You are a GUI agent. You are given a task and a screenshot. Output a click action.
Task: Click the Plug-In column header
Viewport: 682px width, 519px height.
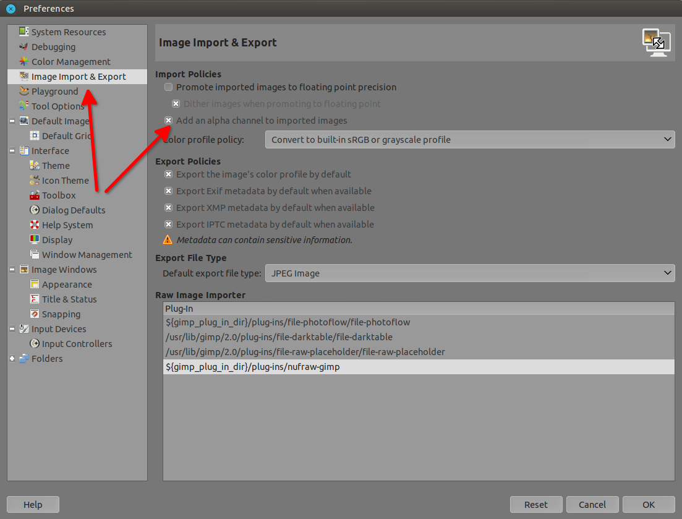click(419, 309)
